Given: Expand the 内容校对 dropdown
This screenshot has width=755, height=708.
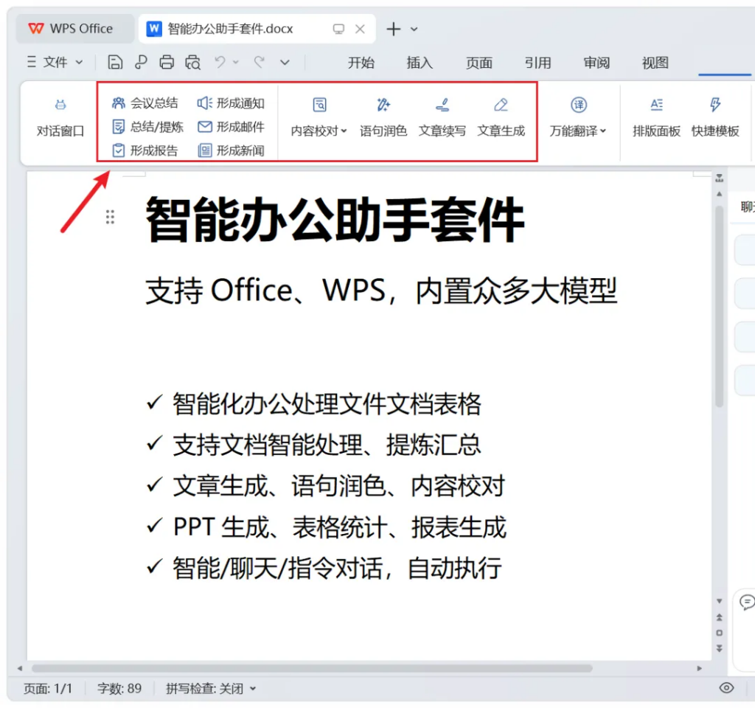Looking at the screenshot, I should coord(319,131).
